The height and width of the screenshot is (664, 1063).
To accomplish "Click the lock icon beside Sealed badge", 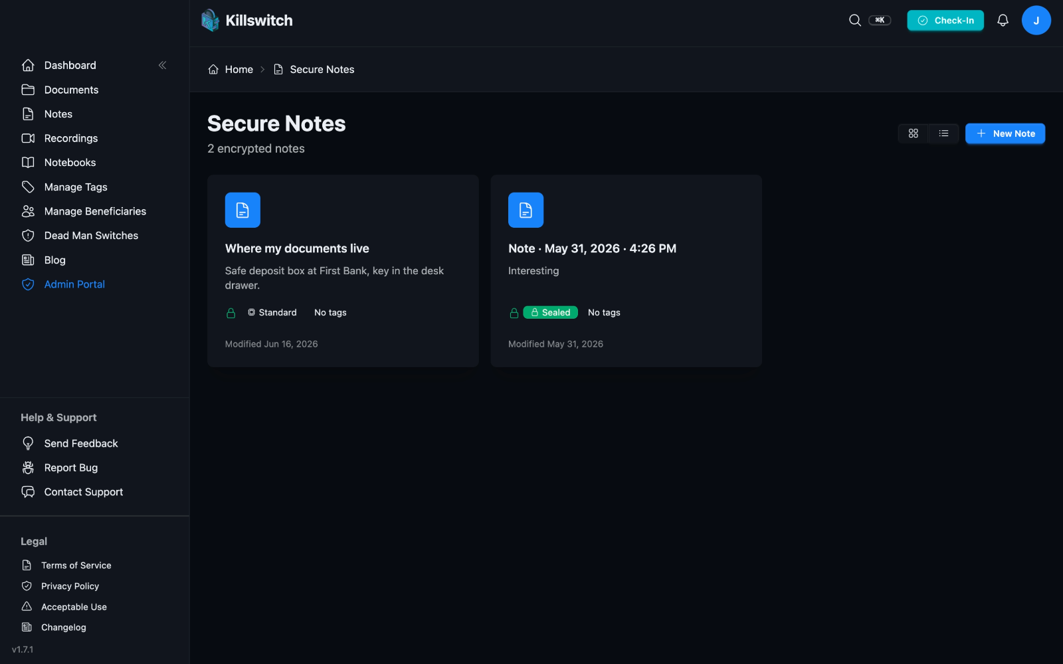I will click(x=514, y=313).
